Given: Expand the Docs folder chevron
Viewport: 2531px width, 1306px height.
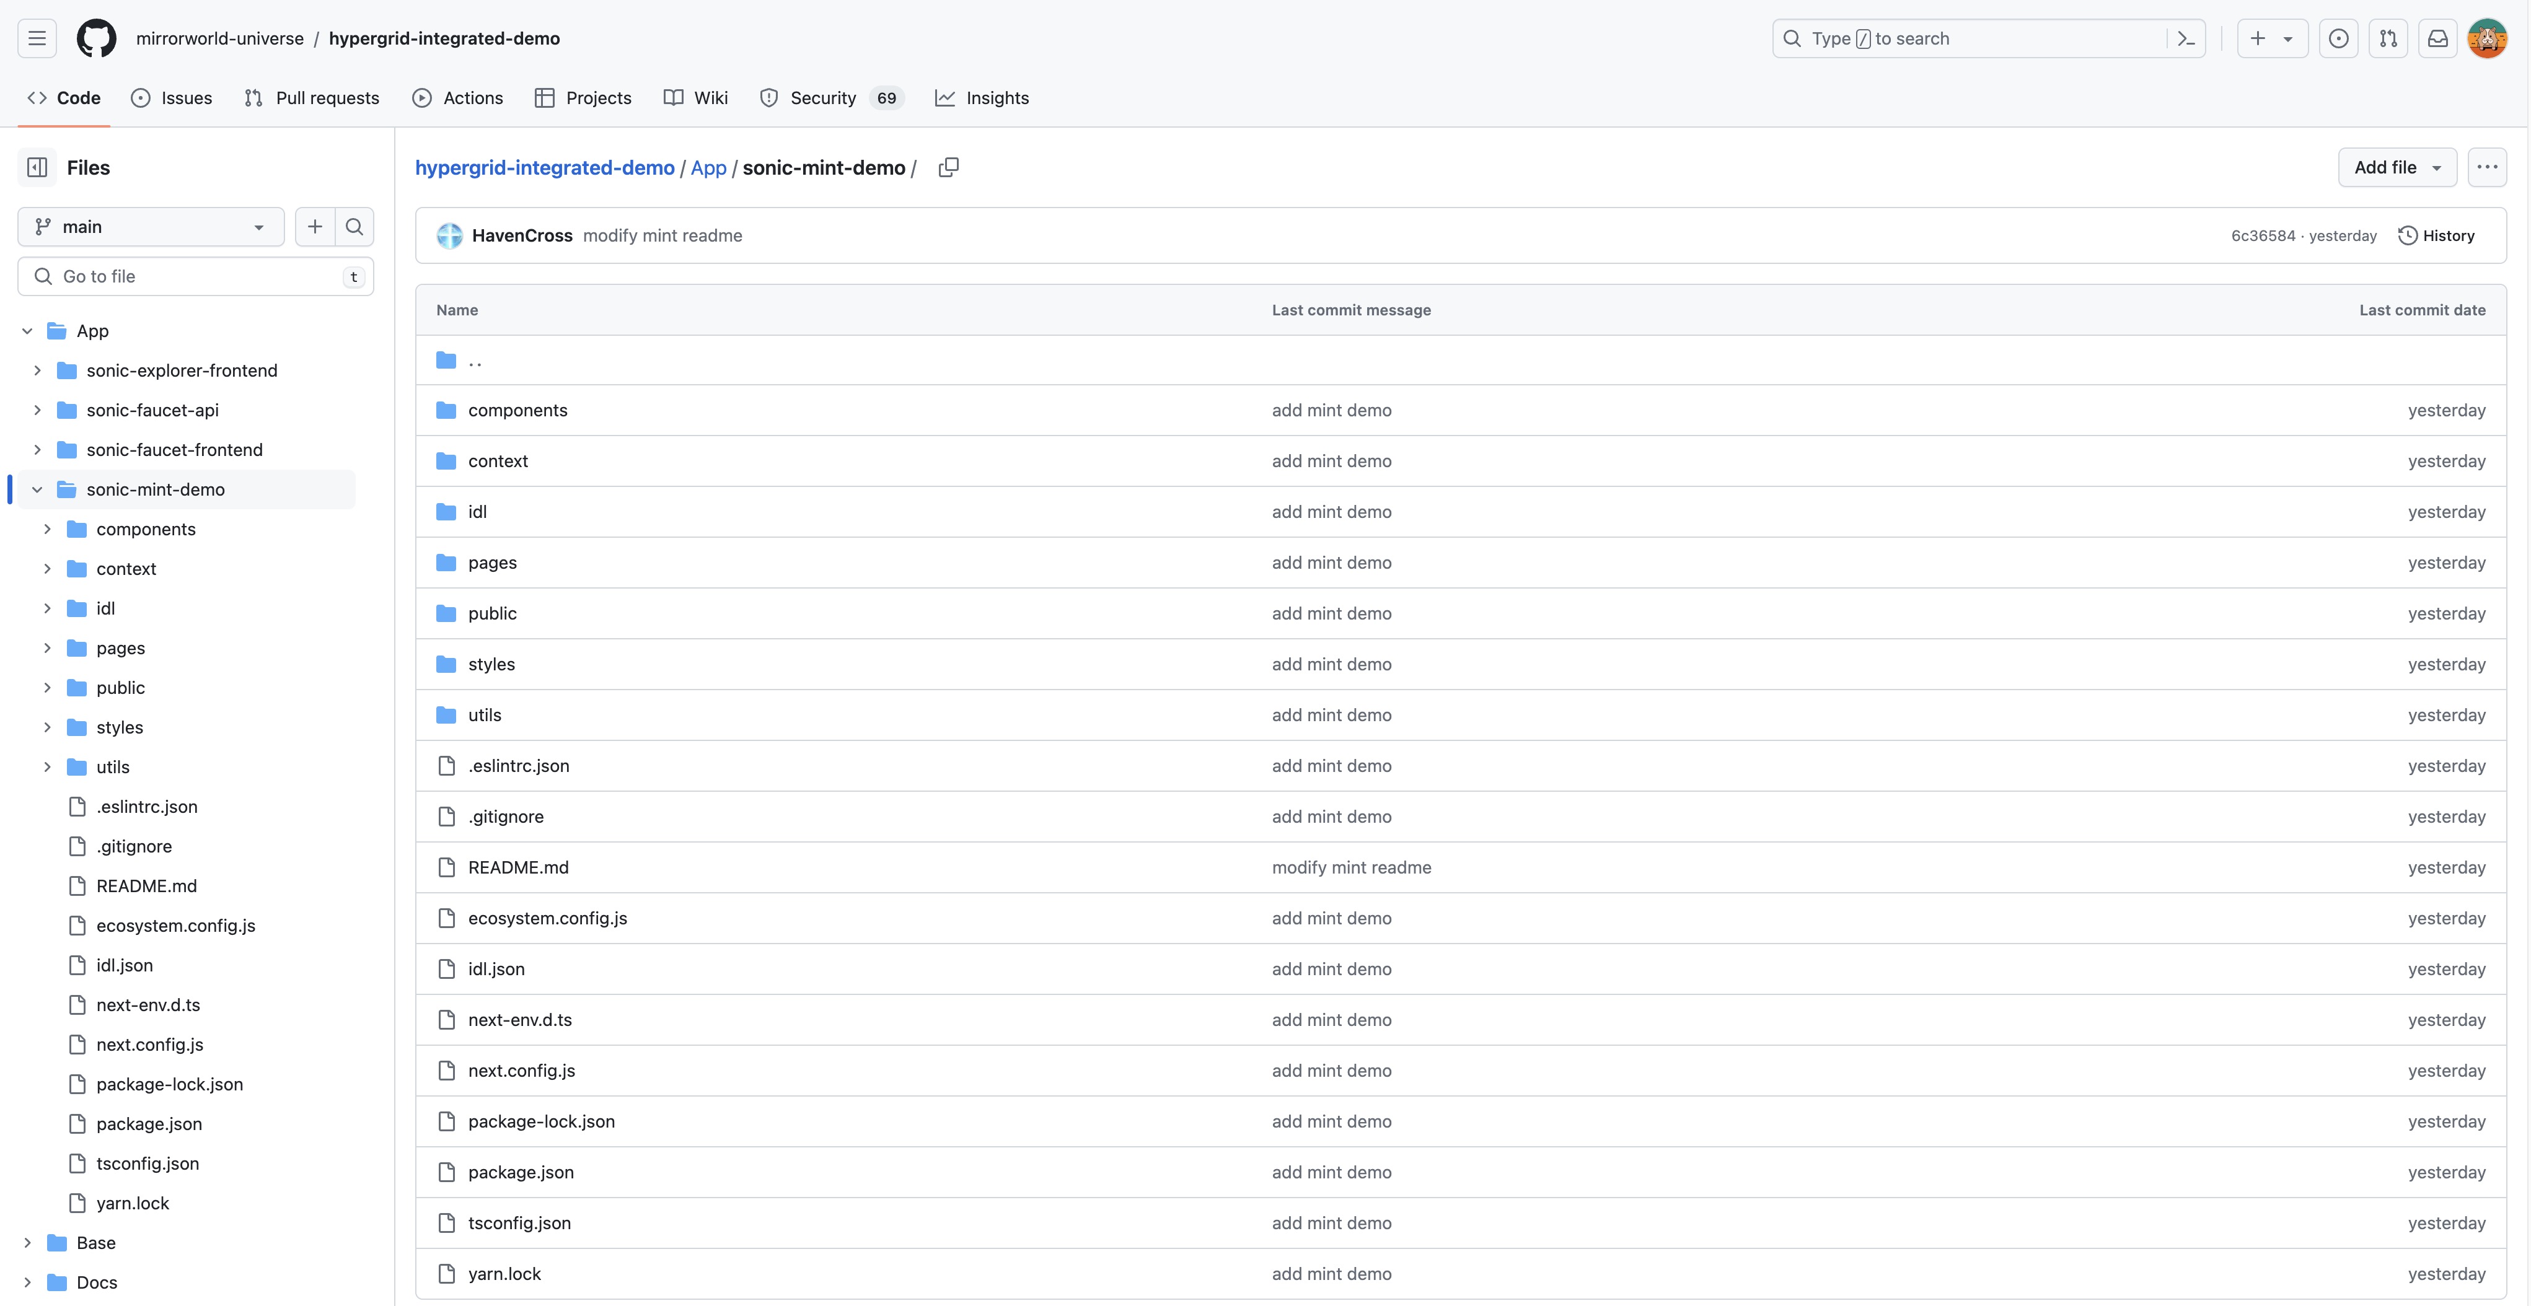Looking at the screenshot, I should point(27,1282).
